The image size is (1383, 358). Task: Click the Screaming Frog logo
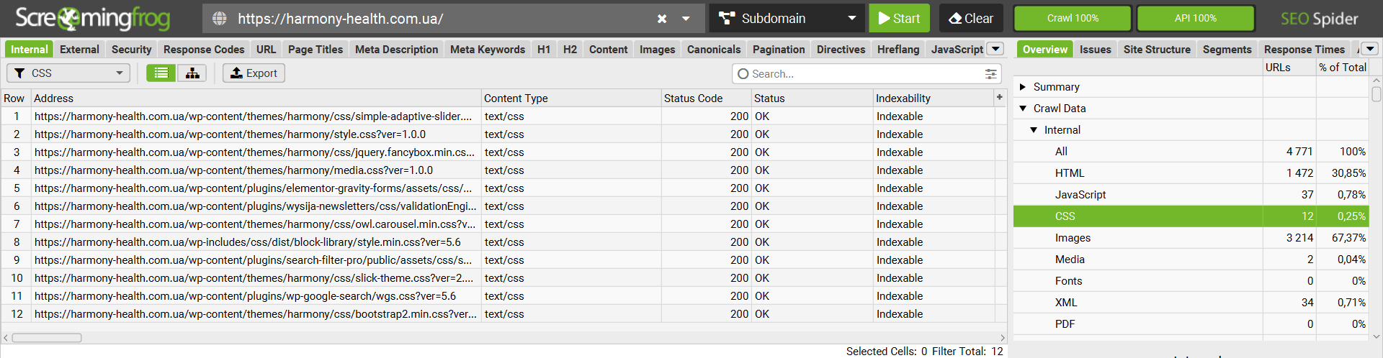[92, 19]
